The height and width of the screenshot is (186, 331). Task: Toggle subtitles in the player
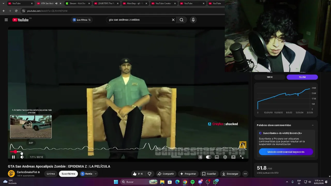click(217, 157)
